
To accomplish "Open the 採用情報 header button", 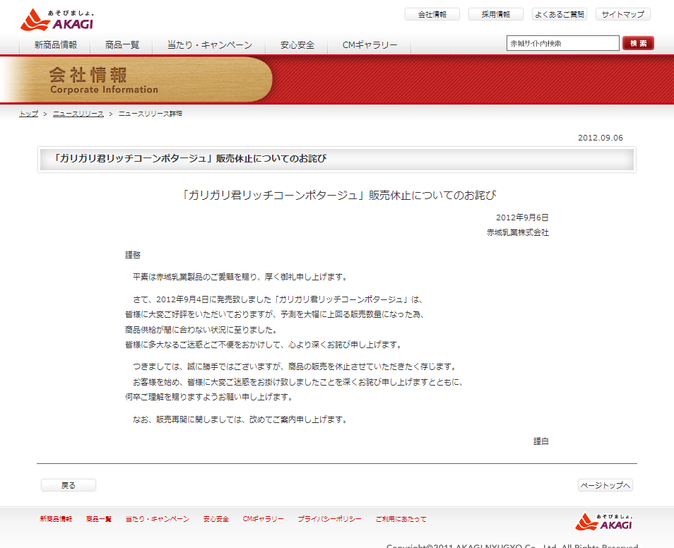I will 495,14.
